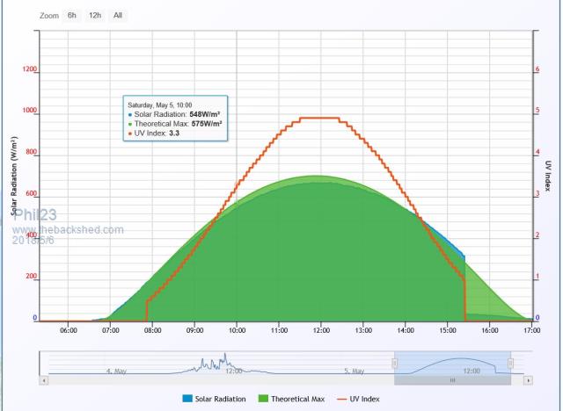The image size is (563, 411).
Task: Click the blue Solar Radiation legend swatch
Action: [188, 399]
